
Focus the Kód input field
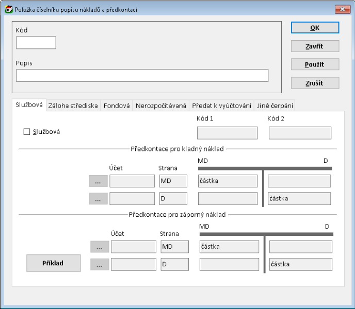click(x=36, y=43)
